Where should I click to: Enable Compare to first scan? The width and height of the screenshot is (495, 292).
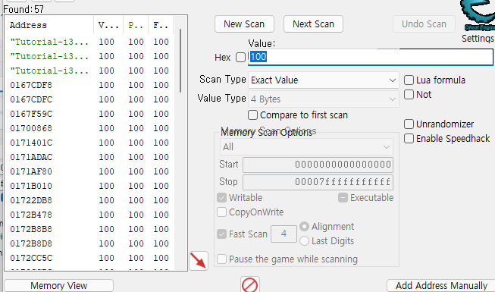[x=252, y=115]
